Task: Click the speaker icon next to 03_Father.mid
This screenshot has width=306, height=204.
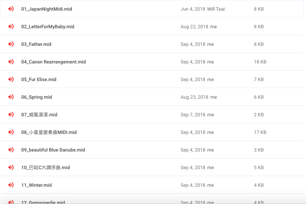Action: (x=11, y=44)
